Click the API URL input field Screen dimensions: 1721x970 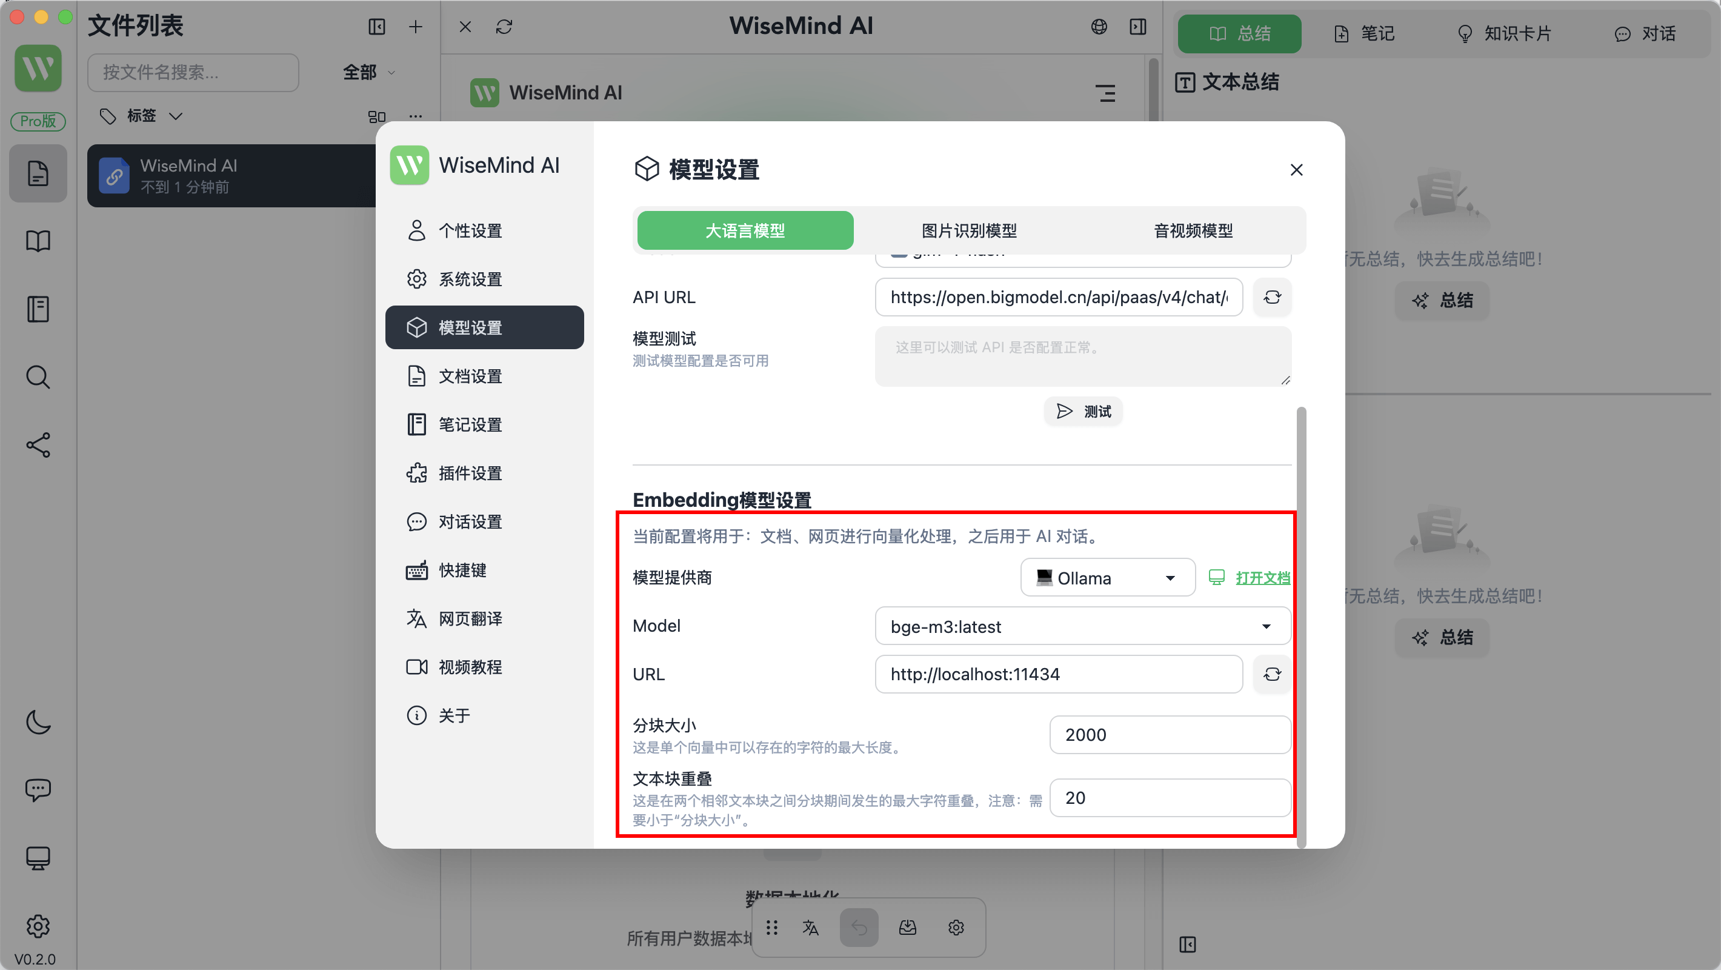point(1059,297)
